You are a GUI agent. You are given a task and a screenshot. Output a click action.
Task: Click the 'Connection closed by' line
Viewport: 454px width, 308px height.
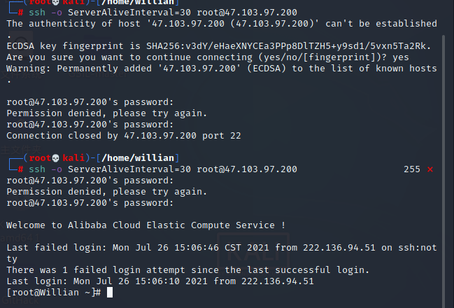click(x=124, y=136)
